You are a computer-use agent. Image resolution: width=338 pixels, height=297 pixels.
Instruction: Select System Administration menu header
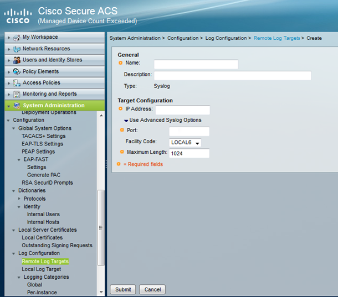(54, 105)
